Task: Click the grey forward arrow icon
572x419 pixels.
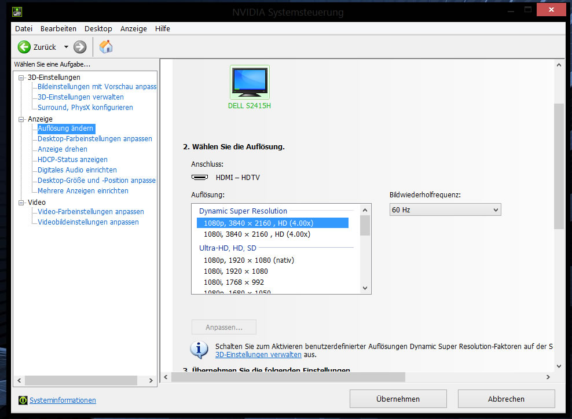Action: 80,47
